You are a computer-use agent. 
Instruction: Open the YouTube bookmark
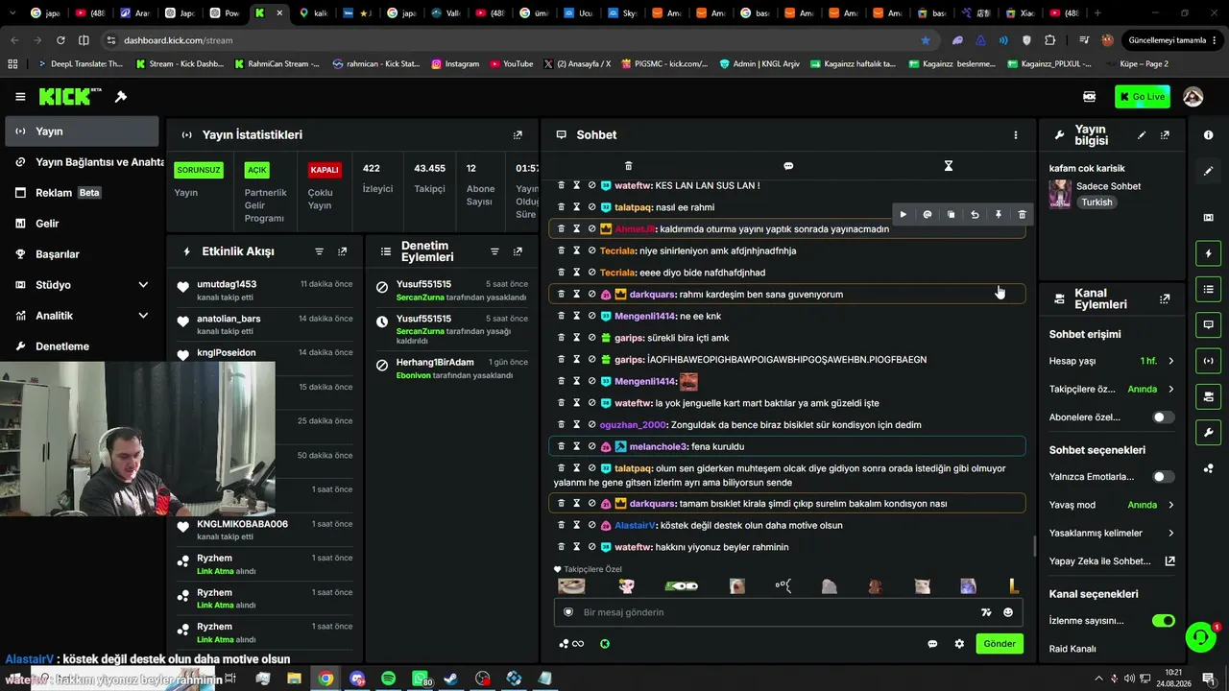[x=511, y=64]
